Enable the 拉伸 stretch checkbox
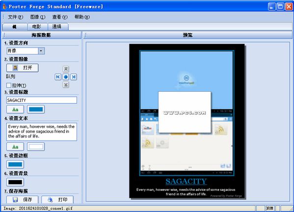Screen dimensions: 294x212 tap(9, 85)
